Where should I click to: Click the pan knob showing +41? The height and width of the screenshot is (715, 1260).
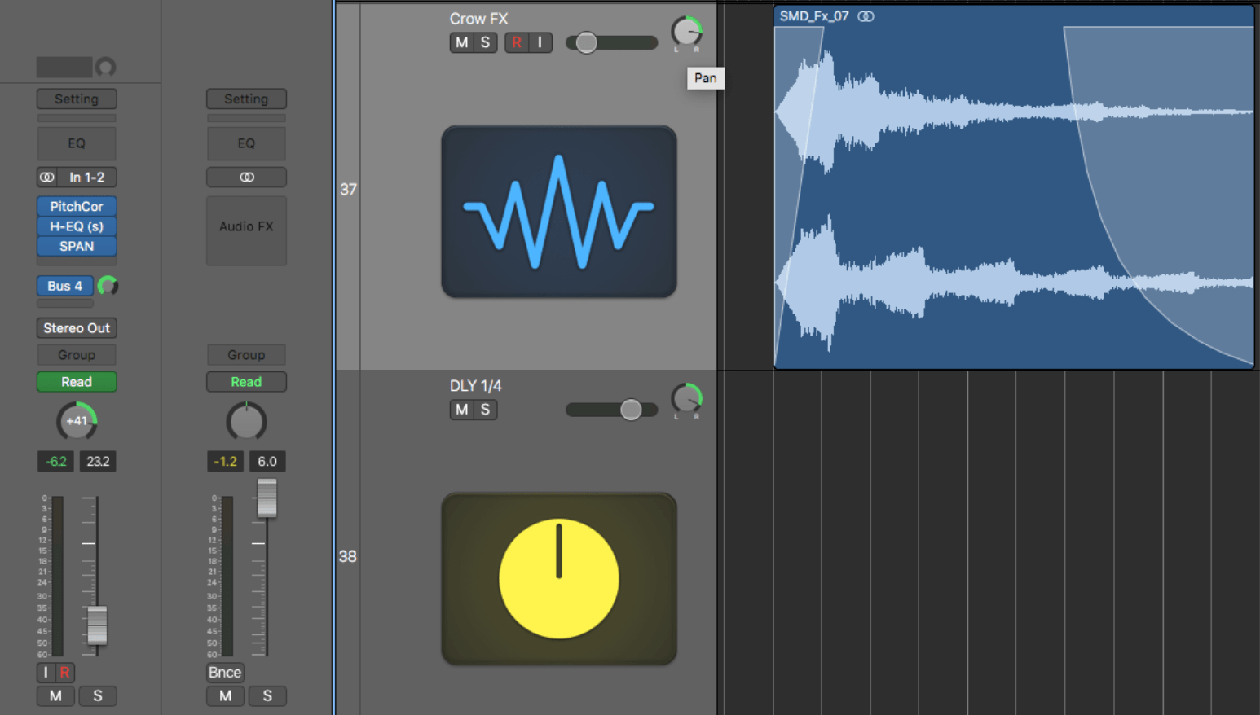point(77,421)
